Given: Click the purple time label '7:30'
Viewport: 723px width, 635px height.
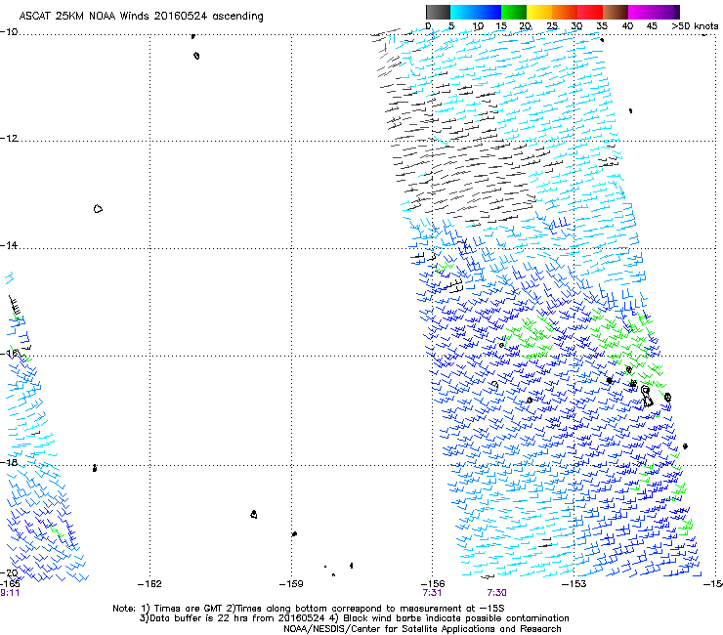Looking at the screenshot, I should point(496,593).
